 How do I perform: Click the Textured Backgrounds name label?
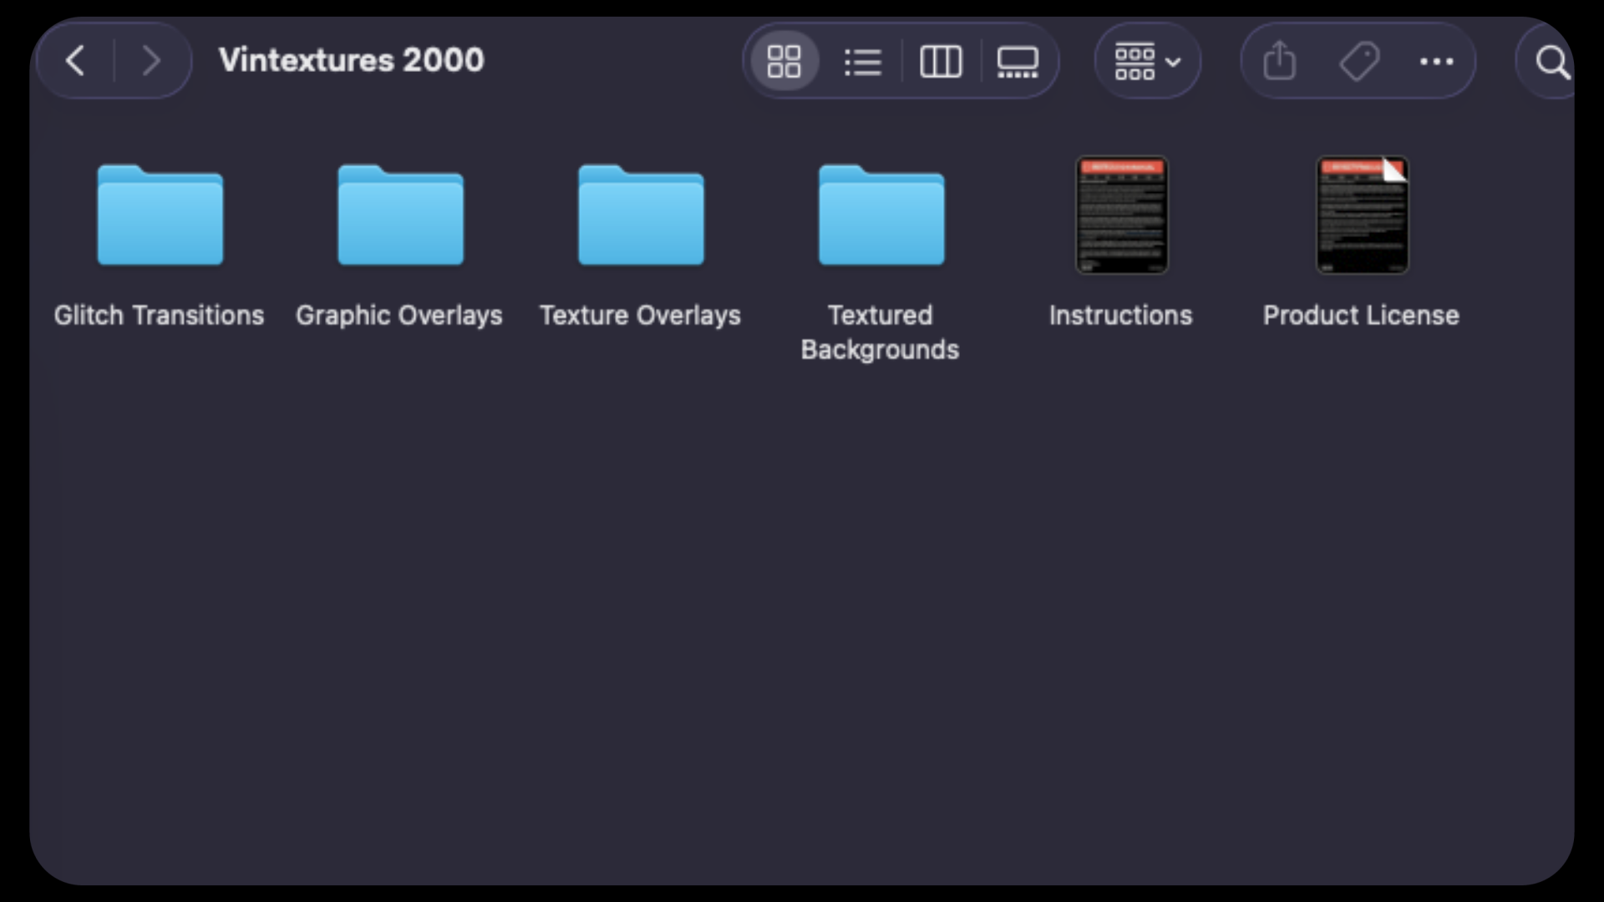pos(880,332)
